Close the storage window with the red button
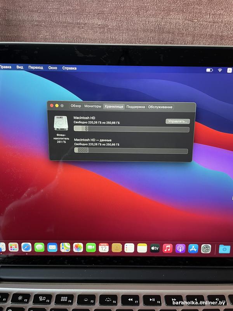This screenshot has width=233, height=311. [x=52, y=105]
